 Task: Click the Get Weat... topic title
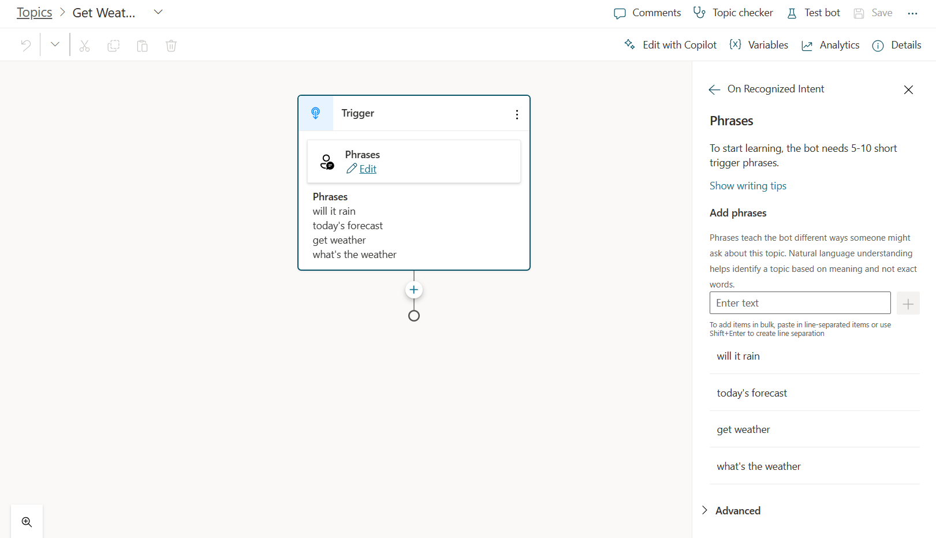click(x=104, y=13)
